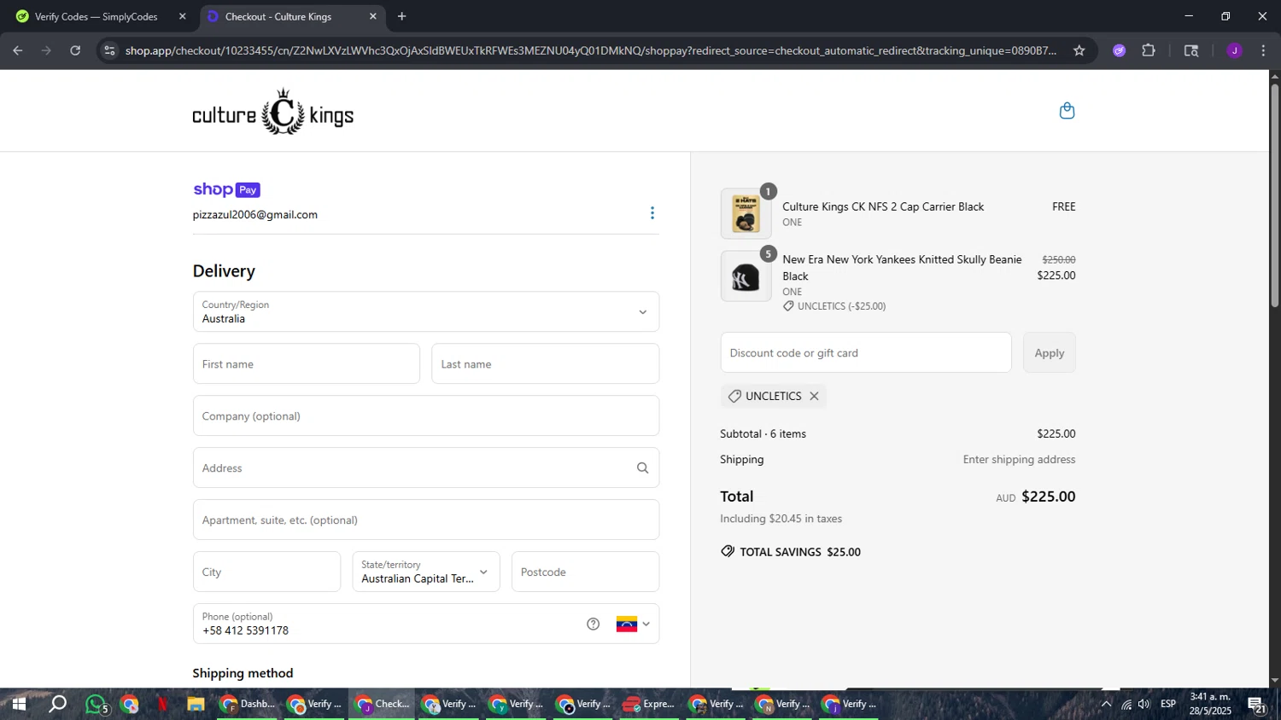
Task: Click the volume speaker tray icon
Action: pos(1144,705)
